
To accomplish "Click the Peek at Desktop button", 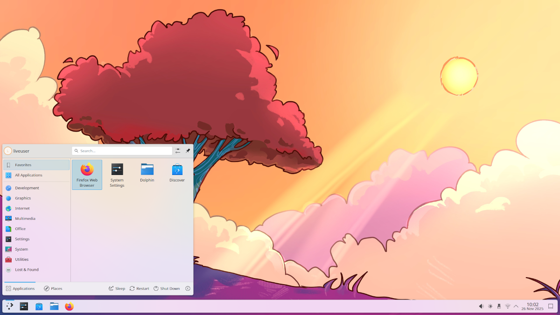I will pyautogui.click(x=550, y=307).
